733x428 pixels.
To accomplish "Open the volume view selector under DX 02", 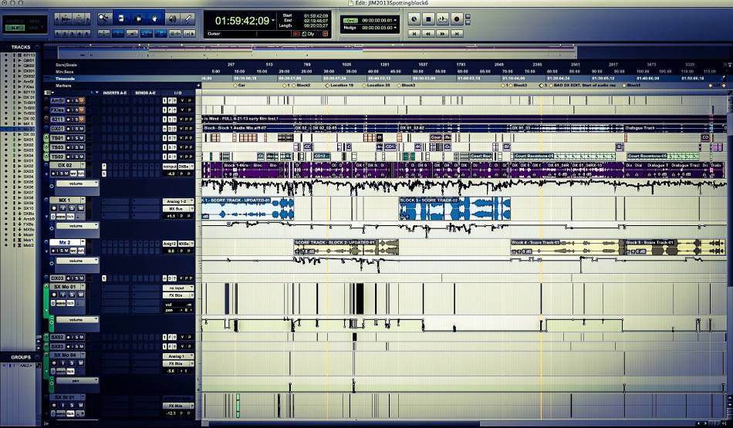I will click(x=76, y=184).
